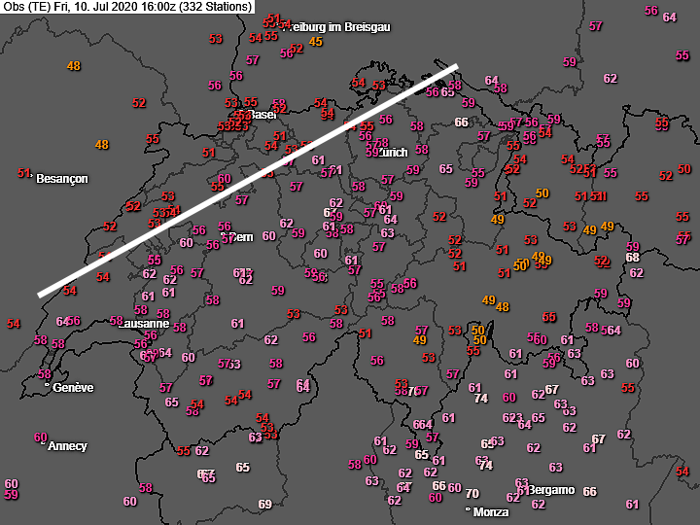Select the red value "51" beside Besançon
The image size is (700, 525).
(x=24, y=172)
